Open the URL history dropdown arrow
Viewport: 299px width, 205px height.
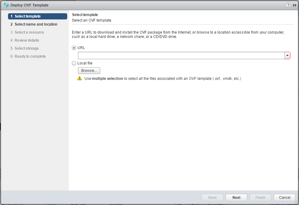[x=287, y=55]
